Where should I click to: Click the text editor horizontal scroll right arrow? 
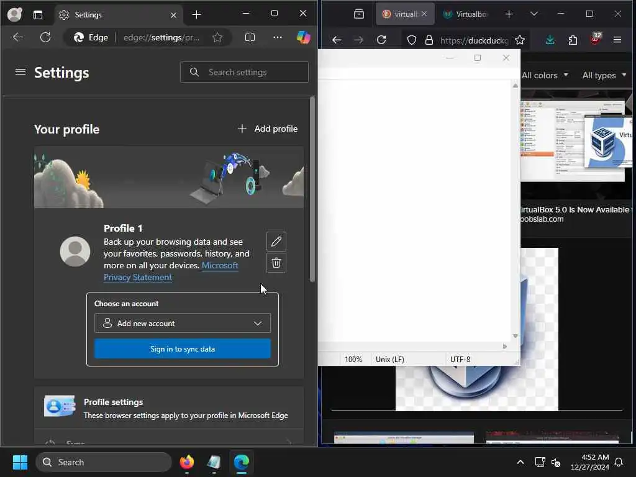tap(504, 347)
